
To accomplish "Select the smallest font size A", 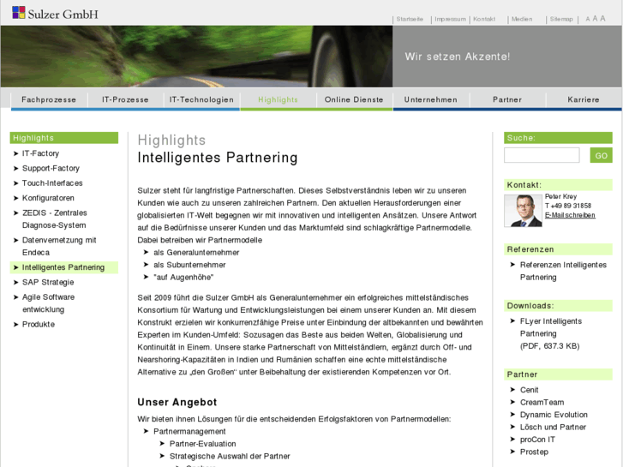I will 588,19.
